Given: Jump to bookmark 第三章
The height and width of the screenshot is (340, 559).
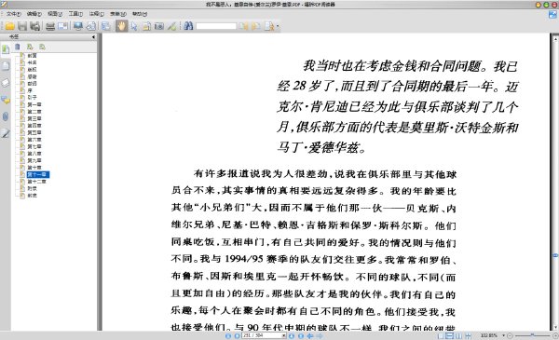Looking at the screenshot, I should (x=34, y=118).
